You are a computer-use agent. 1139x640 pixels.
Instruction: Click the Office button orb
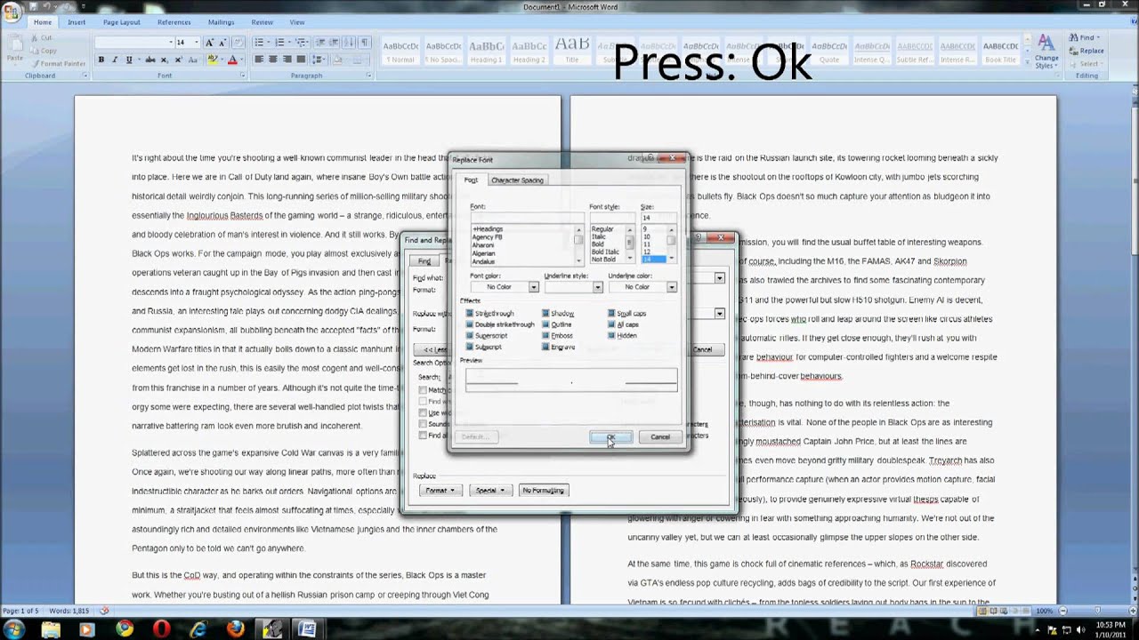(12, 12)
